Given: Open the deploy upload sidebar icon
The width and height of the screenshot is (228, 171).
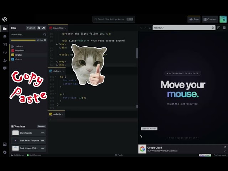Looking at the screenshot, I should pos(5,45).
